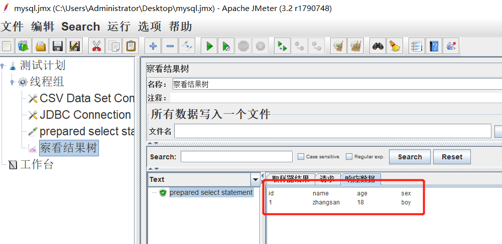Click the Search text input field

coord(236,157)
